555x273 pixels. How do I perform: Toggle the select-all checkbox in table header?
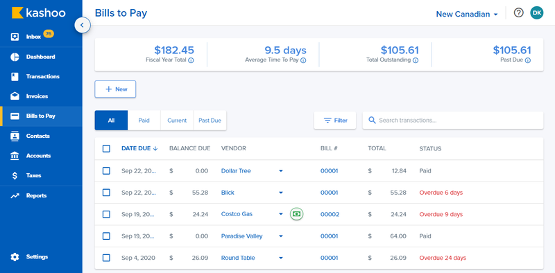coord(106,148)
